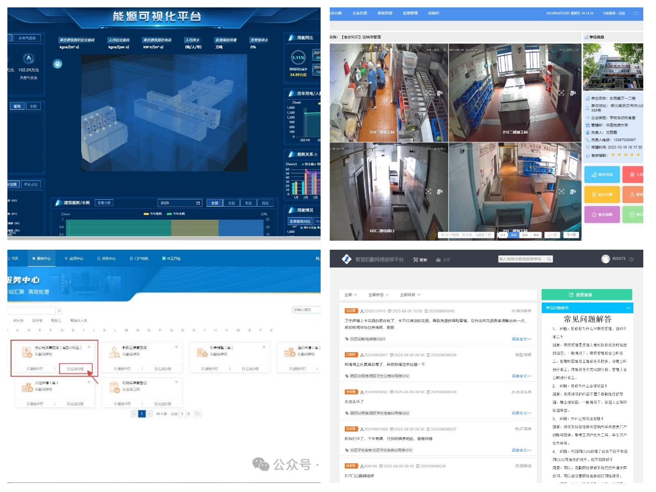656x492 pixels.
Task: Take a snapshot of the 214 camera feed
Action: pyautogui.click(x=428, y=93)
